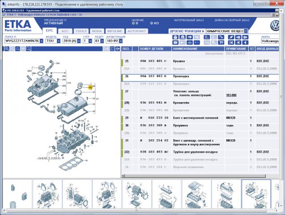Switch to the INFOLINE tab
Screen dimensions: 285x215
pyautogui.click(x=115, y=31)
